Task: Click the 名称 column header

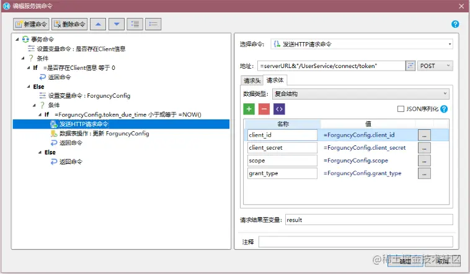Action: tap(283, 124)
